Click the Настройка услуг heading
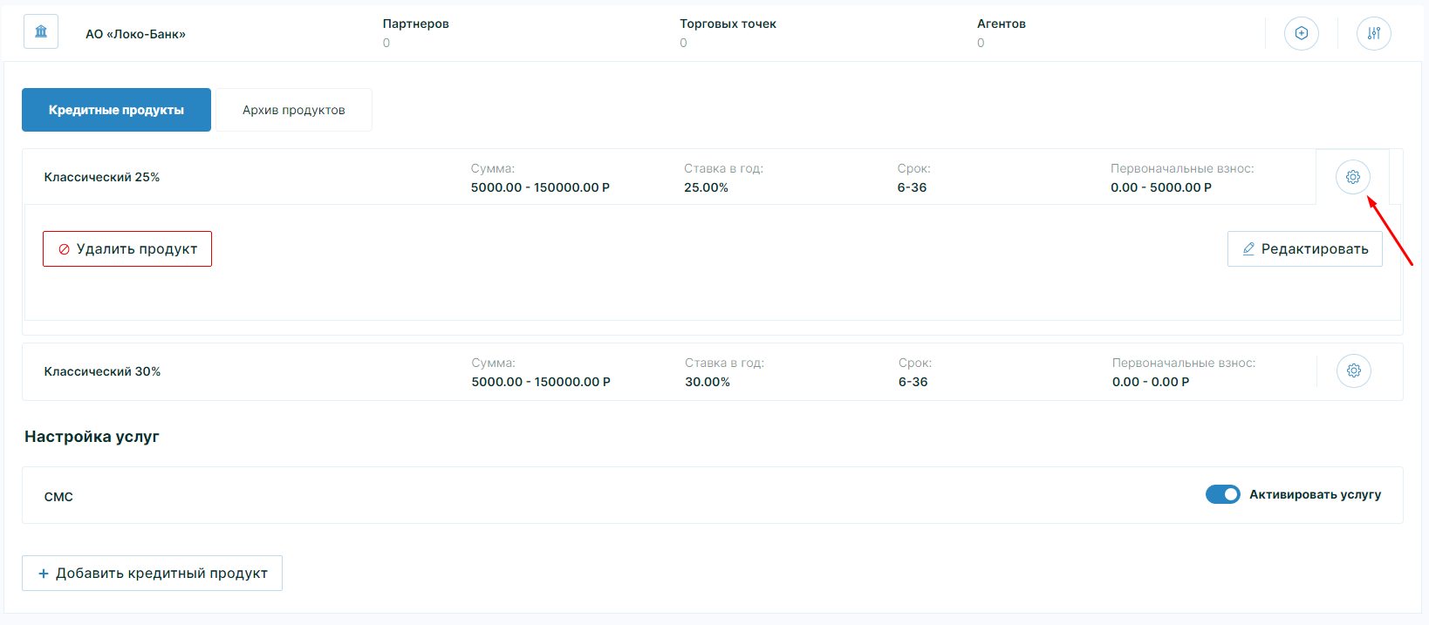This screenshot has height=625, width=1429. click(x=92, y=437)
